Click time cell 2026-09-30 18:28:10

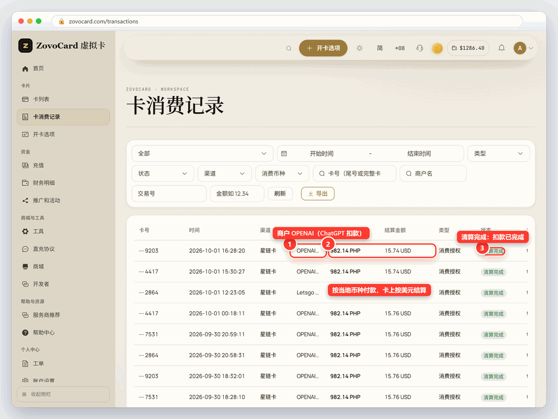217,397
